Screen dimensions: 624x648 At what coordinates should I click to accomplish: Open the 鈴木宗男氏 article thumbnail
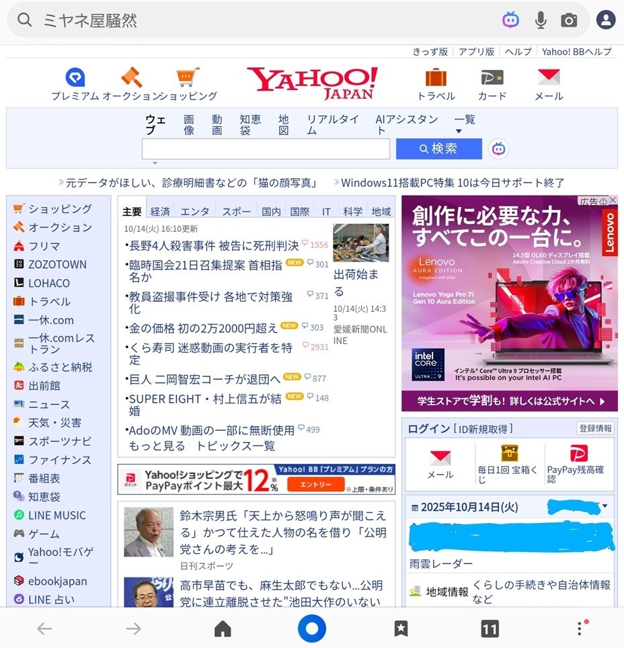pos(149,532)
